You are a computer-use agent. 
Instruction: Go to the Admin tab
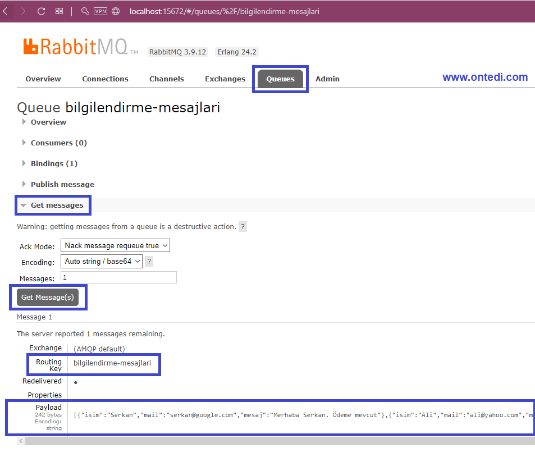(x=327, y=79)
